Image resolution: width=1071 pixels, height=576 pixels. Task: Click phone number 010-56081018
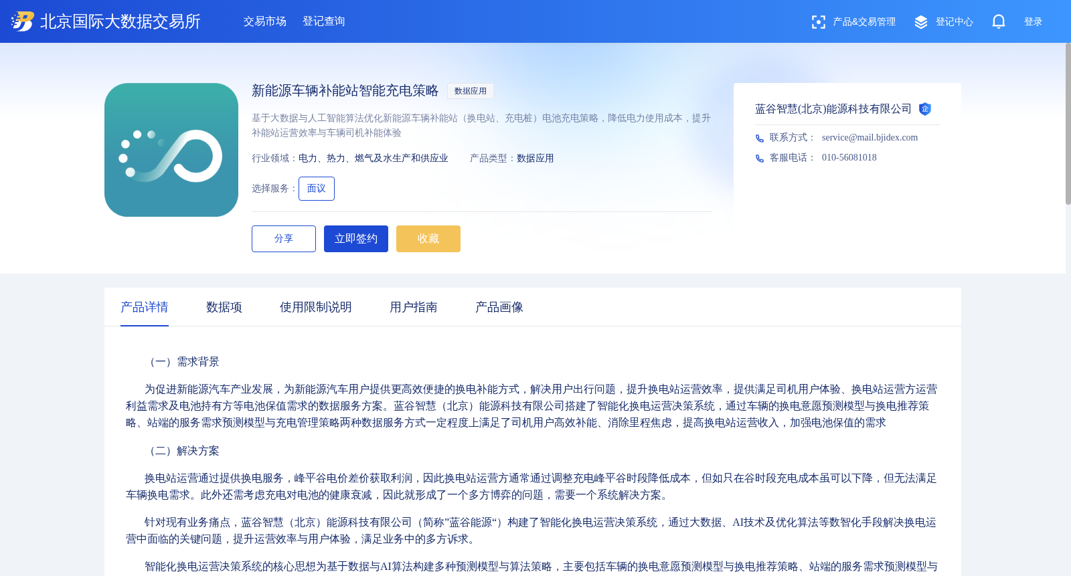[849, 158]
